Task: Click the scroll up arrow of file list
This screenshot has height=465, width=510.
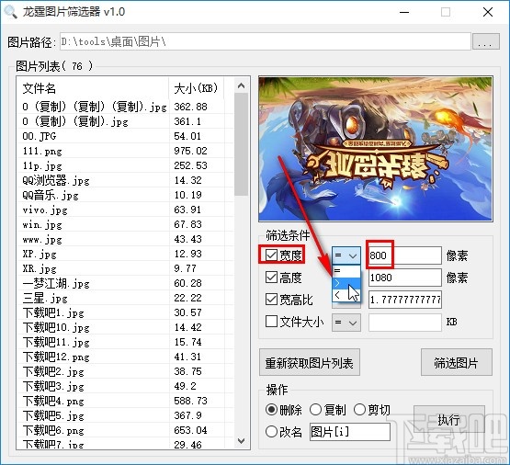Action: pyautogui.click(x=241, y=85)
